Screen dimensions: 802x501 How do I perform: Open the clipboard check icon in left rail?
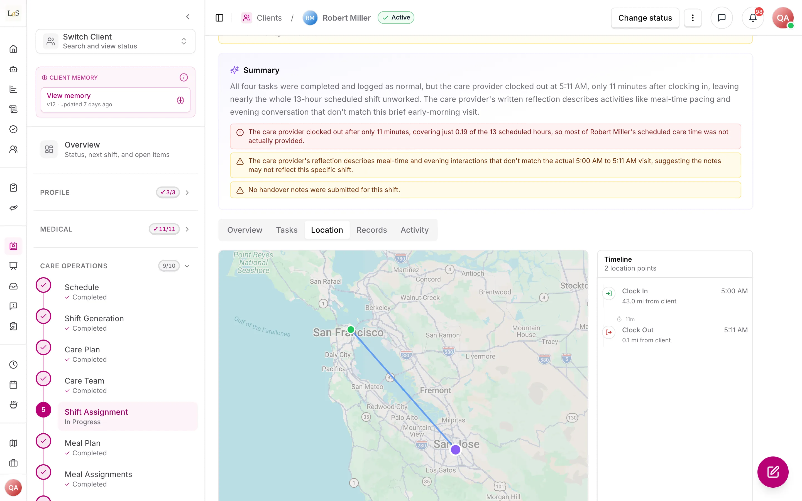pyautogui.click(x=13, y=188)
